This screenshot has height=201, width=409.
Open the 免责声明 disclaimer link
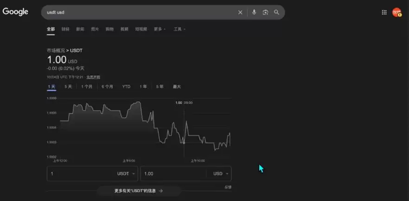pyautogui.click(x=93, y=77)
